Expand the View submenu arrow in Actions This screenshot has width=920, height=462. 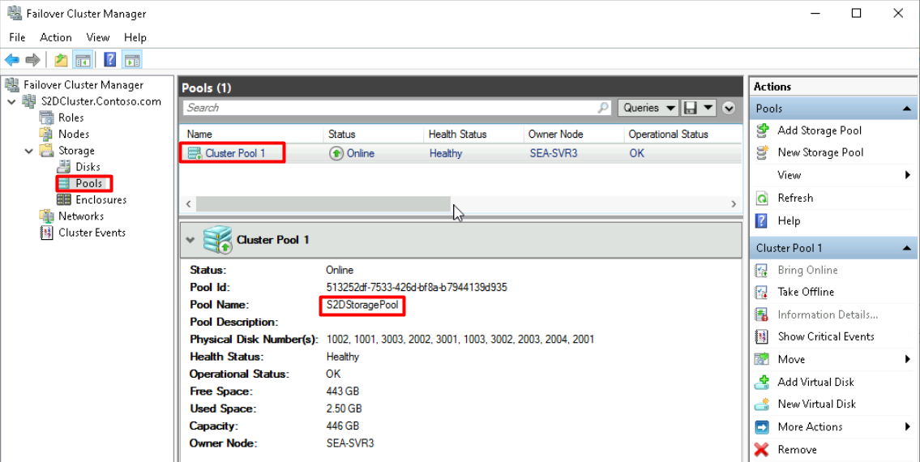pos(909,175)
